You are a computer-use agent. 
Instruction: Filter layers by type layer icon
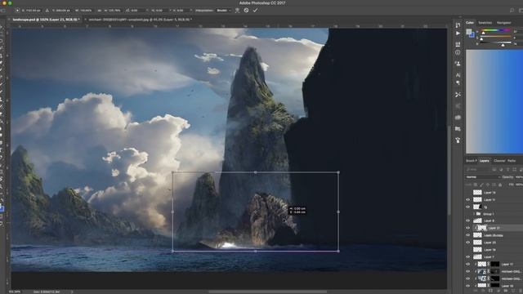tap(507, 170)
